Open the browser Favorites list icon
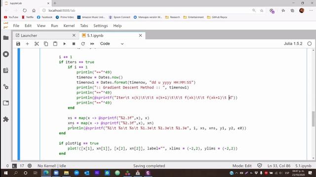This screenshot has width=316, height=177. click(283, 10)
